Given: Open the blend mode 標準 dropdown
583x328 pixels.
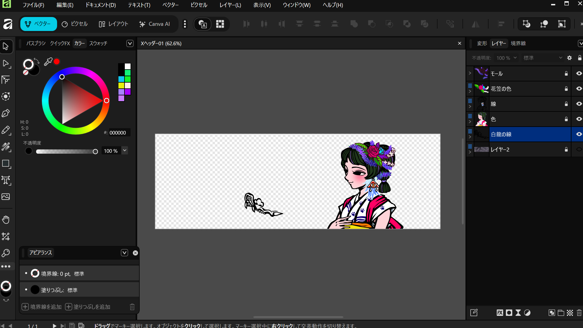Looking at the screenshot, I should coord(543,58).
